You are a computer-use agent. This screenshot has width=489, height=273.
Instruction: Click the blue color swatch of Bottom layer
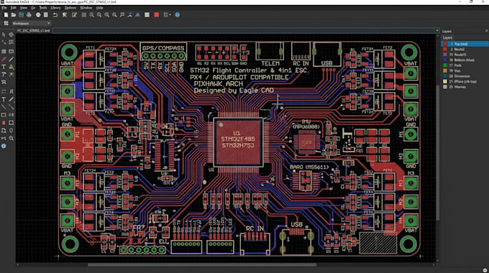[445, 60]
